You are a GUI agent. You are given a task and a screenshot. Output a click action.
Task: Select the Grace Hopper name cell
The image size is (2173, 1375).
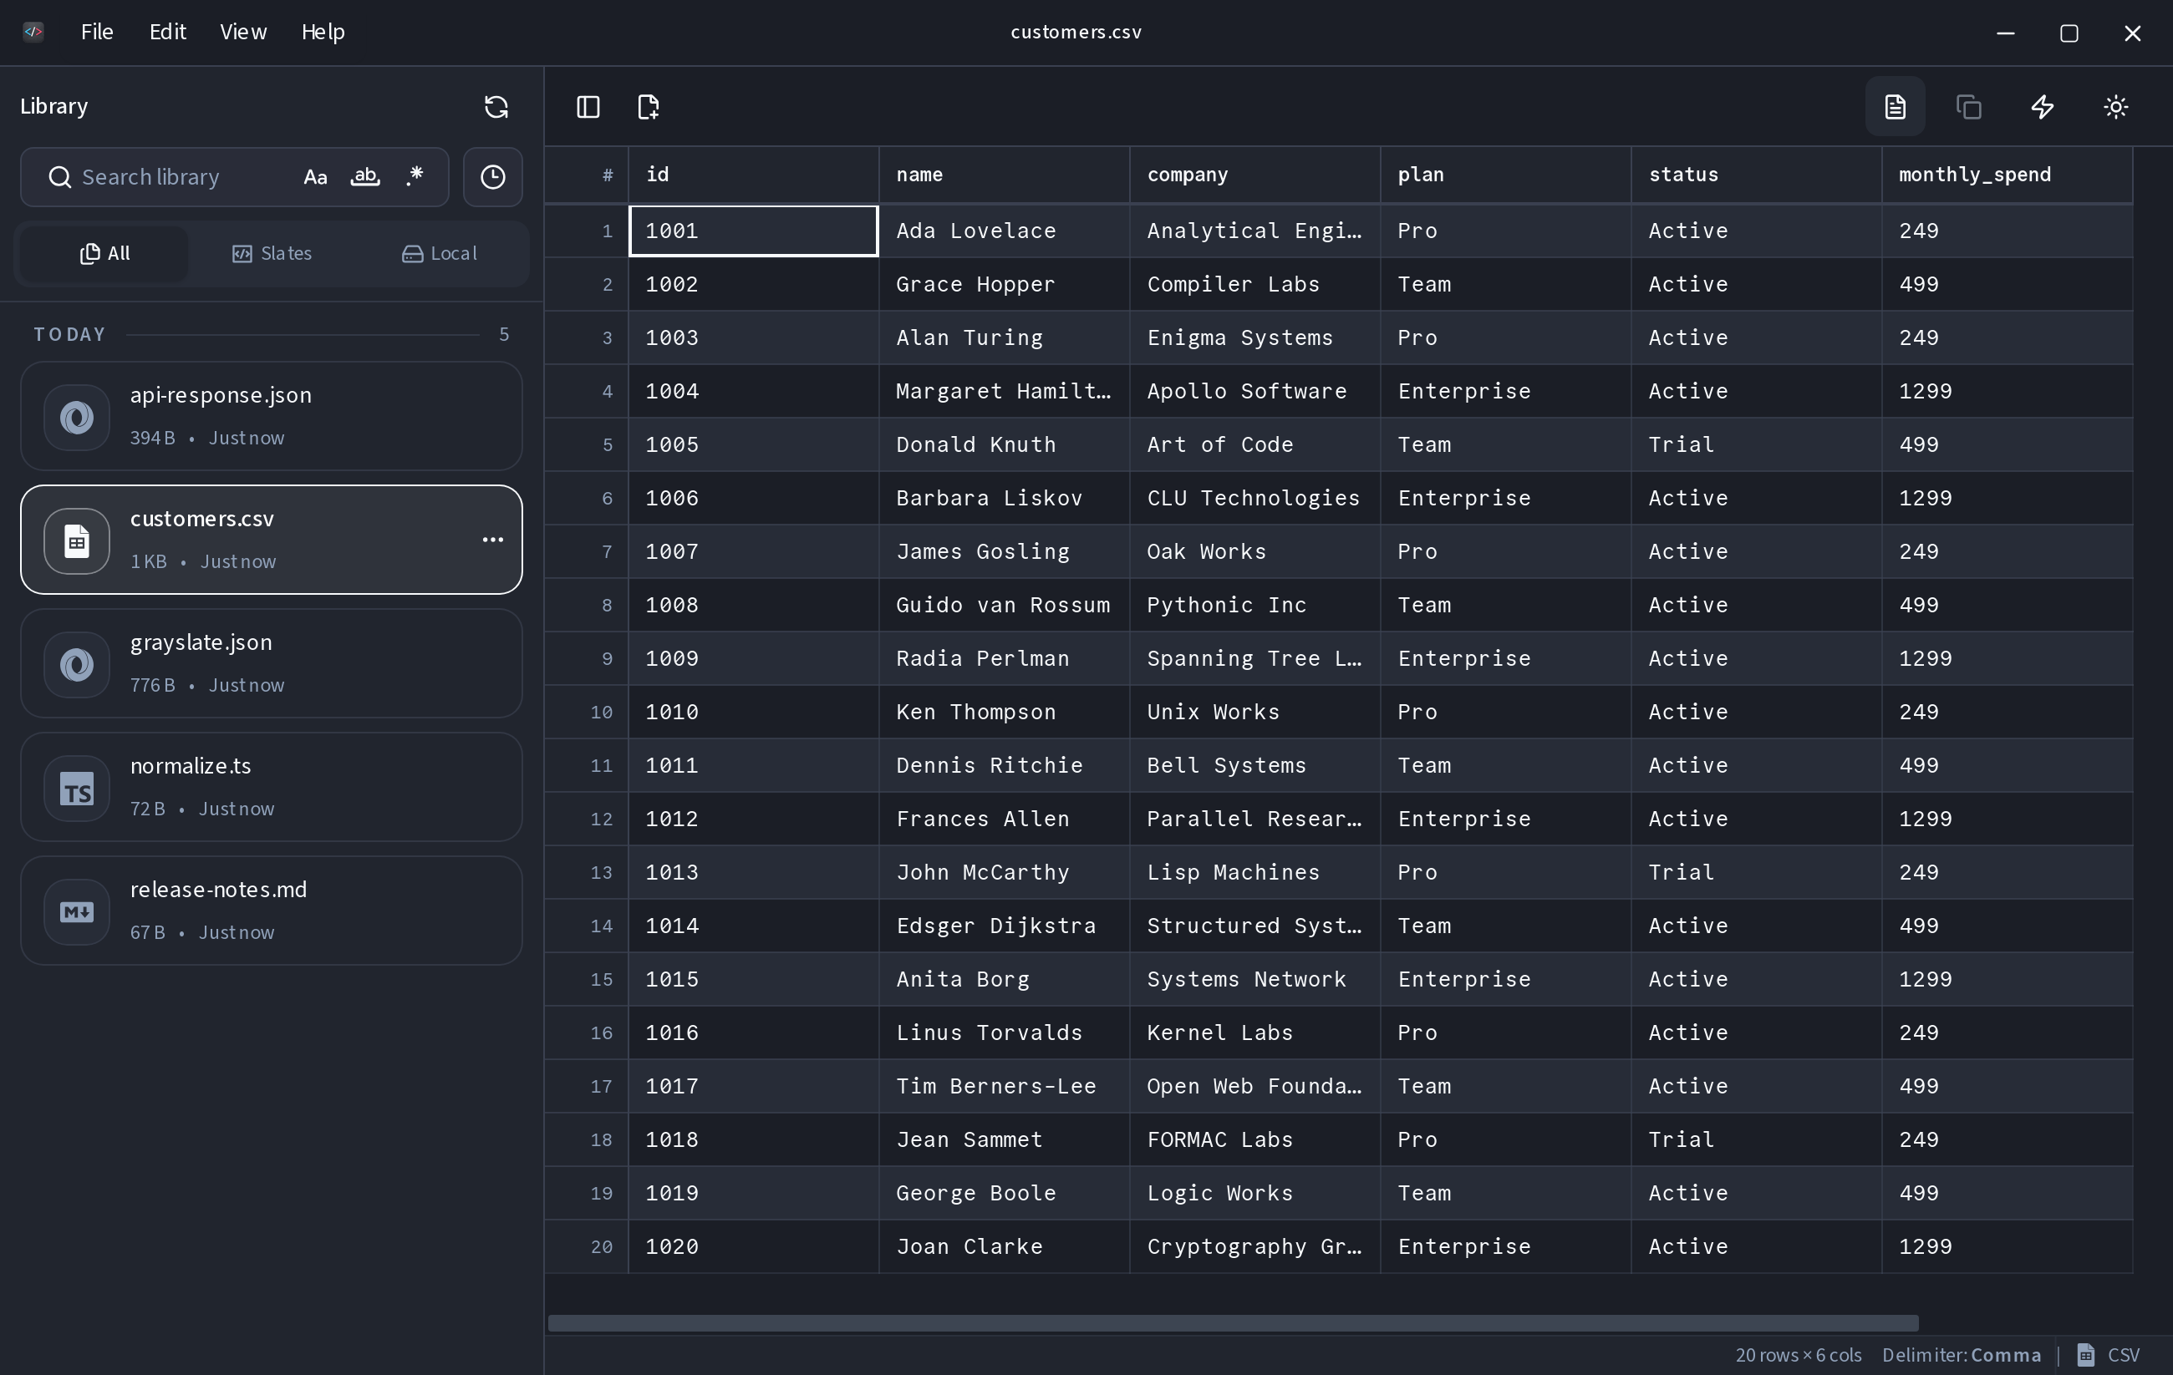point(1005,284)
